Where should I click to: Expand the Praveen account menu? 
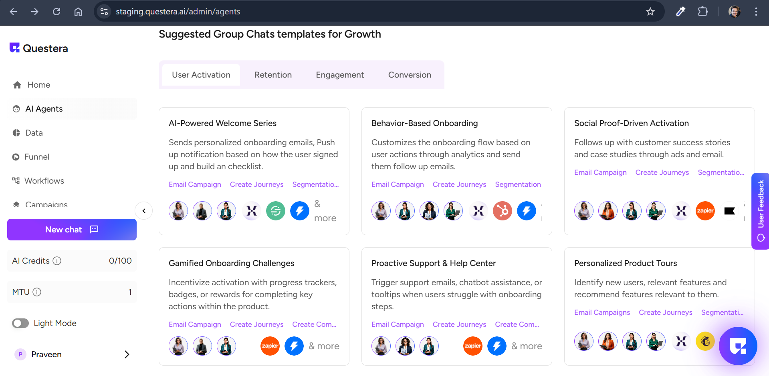coord(127,354)
